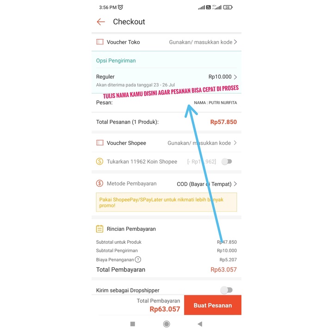Screen dimensions: 333x333
Task: Open Biaya Penanganan help question mark
Action: tap(138, 259)
